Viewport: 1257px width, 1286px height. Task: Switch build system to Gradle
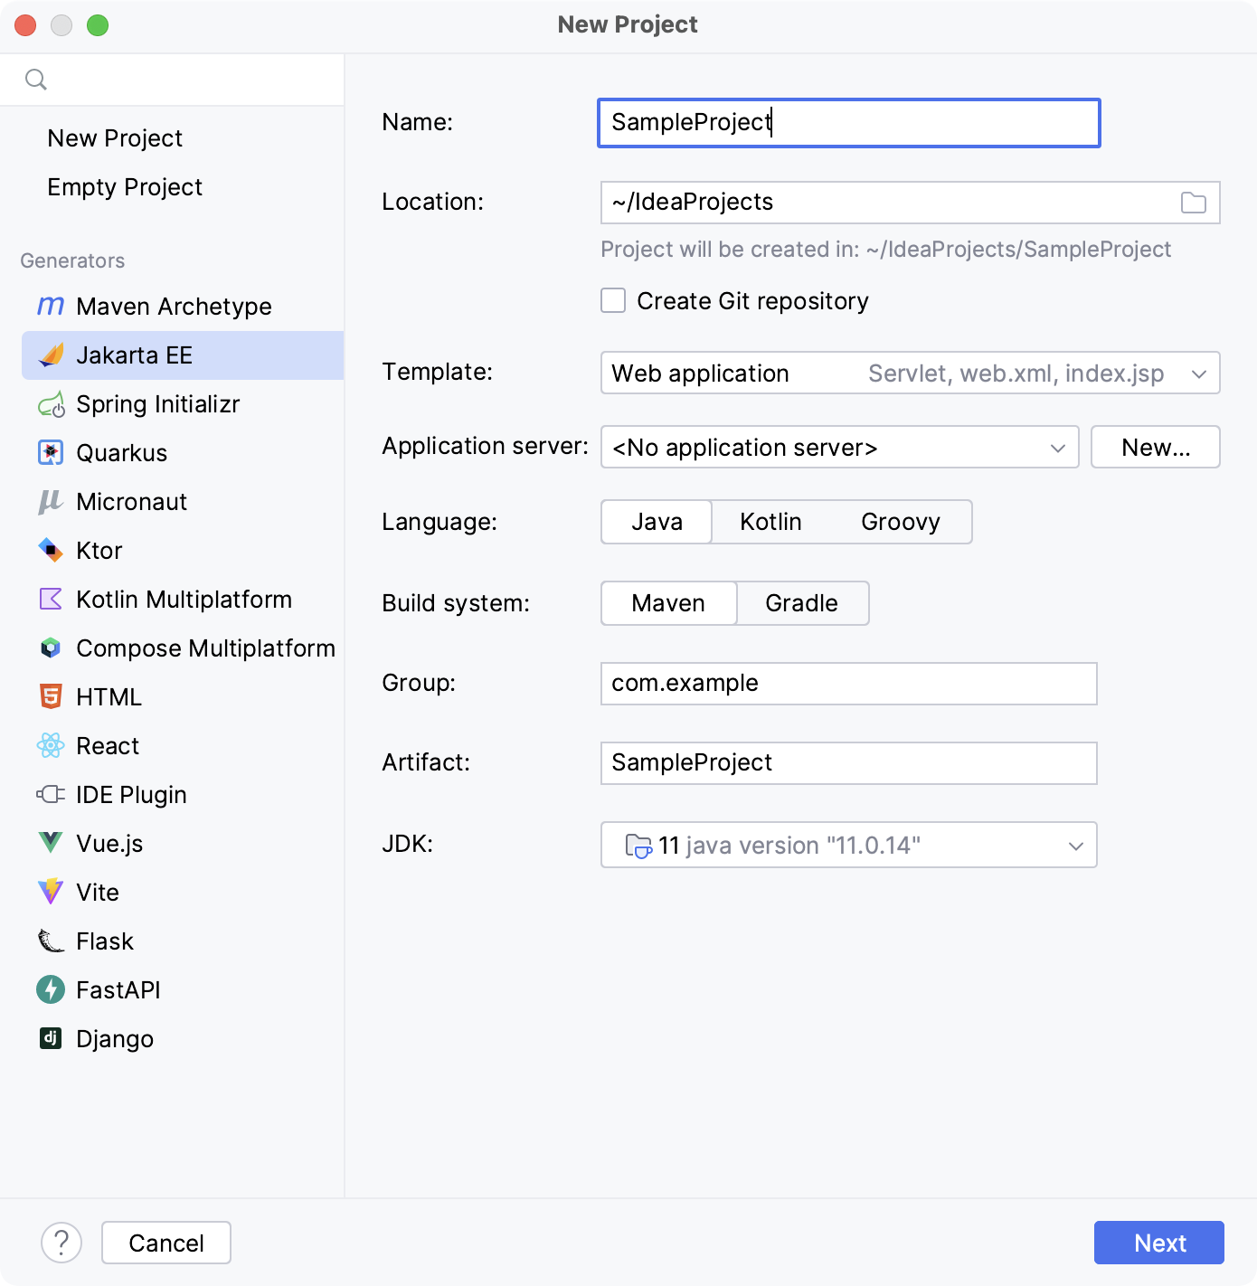[801, 603]
